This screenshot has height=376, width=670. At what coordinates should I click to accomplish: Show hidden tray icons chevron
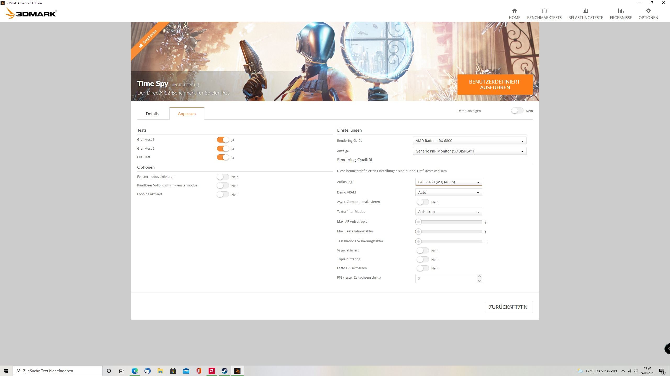coord(623,371)
